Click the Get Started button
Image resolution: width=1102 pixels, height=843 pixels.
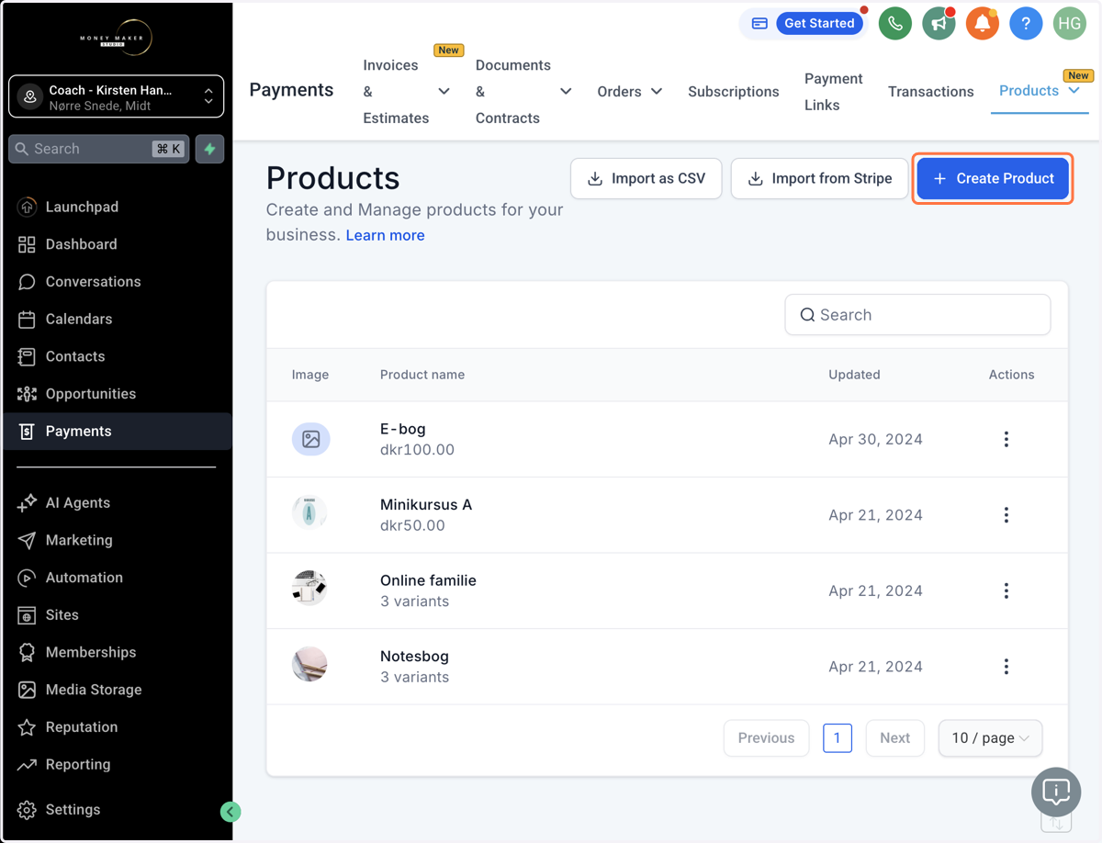pos(819,23)
